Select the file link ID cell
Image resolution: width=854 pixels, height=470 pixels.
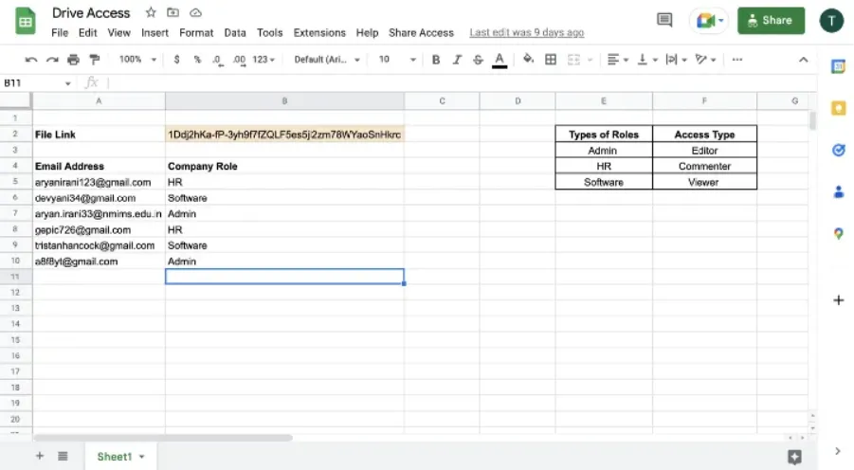(x=285, y=135)
